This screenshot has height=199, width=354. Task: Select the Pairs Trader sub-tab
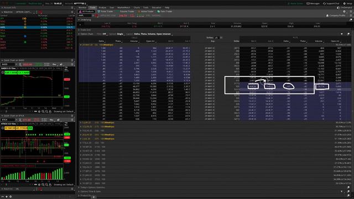point(165,11)
